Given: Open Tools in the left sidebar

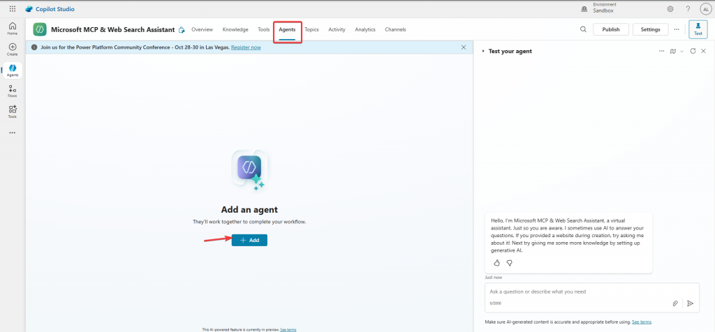Looking at the screenshot, I should pos(13,112).
